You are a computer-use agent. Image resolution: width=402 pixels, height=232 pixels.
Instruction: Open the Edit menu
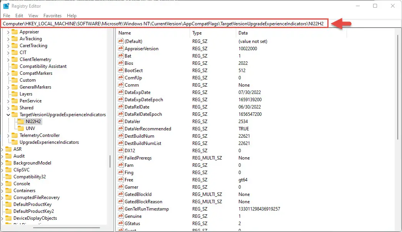(19, 16)
